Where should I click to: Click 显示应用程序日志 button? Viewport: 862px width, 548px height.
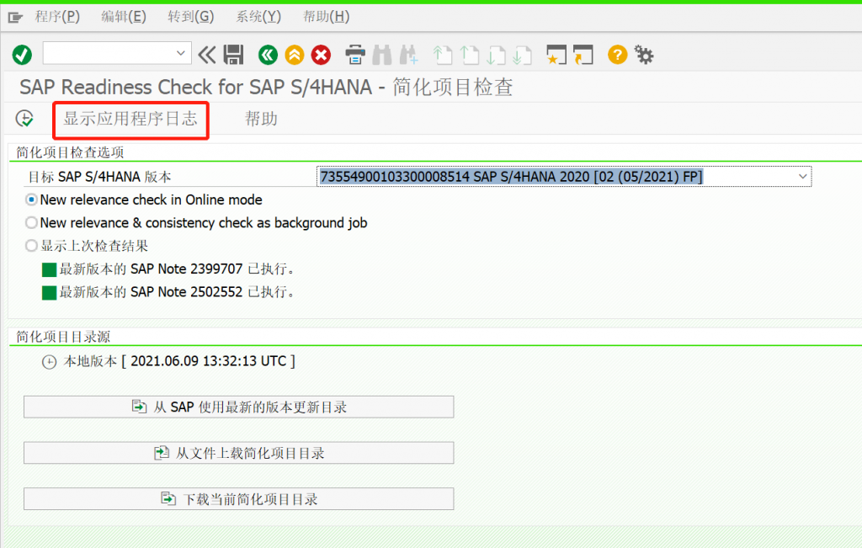click(x=130, y=119)
